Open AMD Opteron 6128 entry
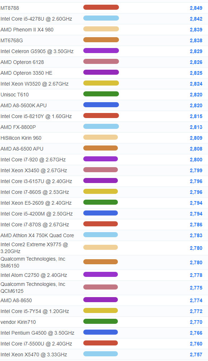 click(x=22, y=62)
